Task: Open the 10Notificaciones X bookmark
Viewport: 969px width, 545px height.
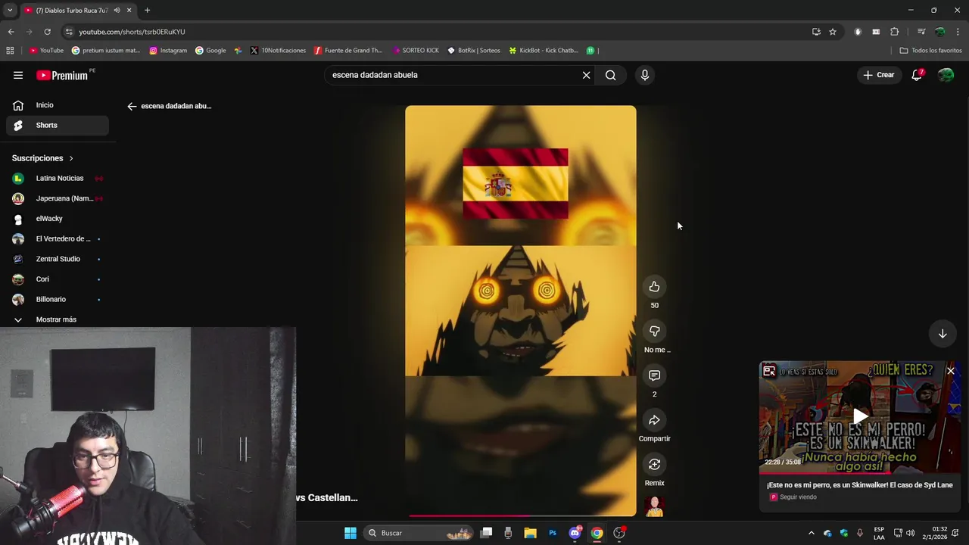Action: (x=278, y=51)
